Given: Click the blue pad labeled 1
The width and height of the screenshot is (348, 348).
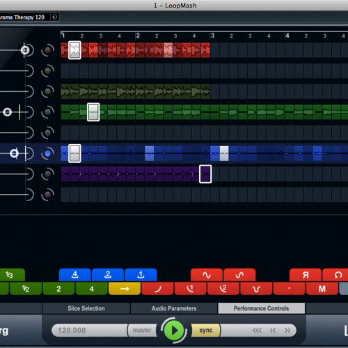Looking at the screenshot, I should (x=141, y=275).
